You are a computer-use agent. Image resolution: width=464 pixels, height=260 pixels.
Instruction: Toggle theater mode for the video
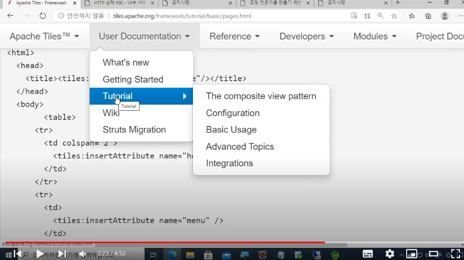click(x=434, y=254)
